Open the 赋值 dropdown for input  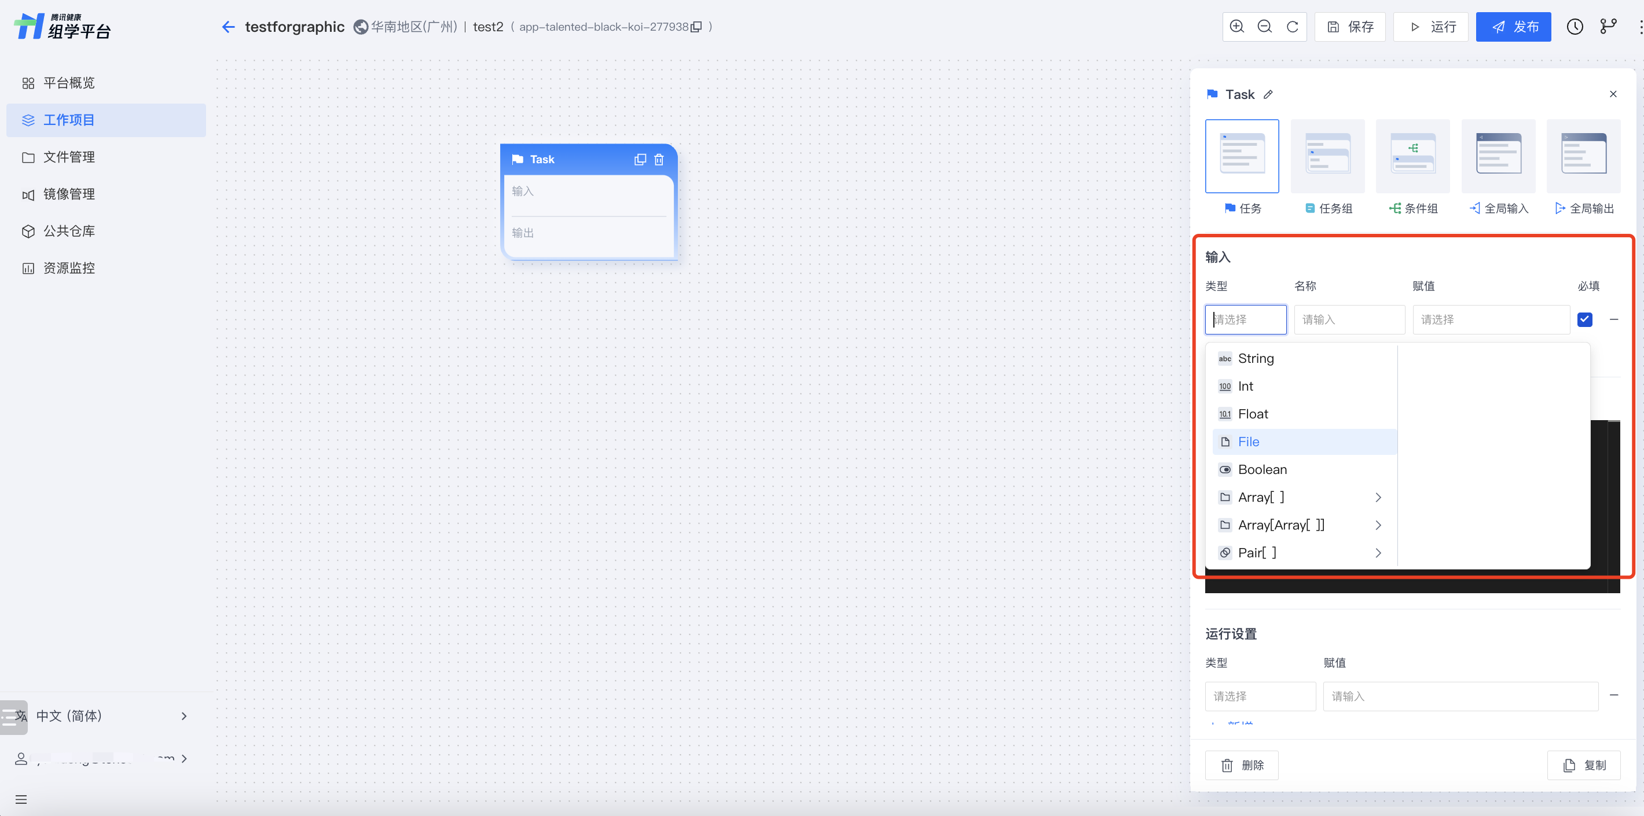point(1491,319)
